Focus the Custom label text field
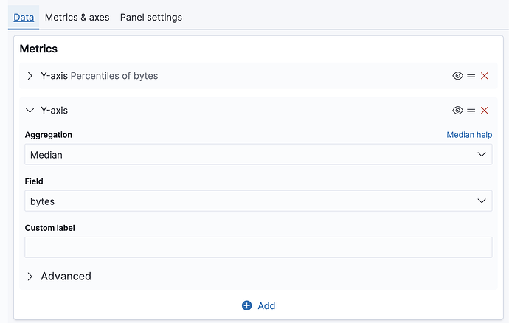This screenshot has height=323, width=509. (258, 247)
